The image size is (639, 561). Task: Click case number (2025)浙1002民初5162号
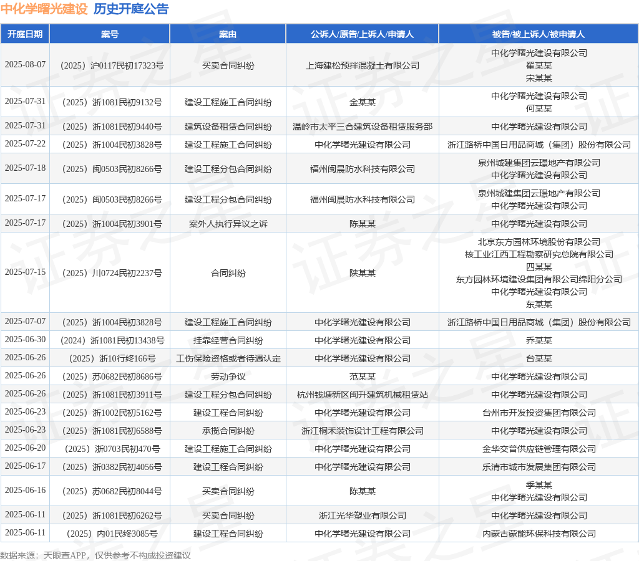(112, 413)
